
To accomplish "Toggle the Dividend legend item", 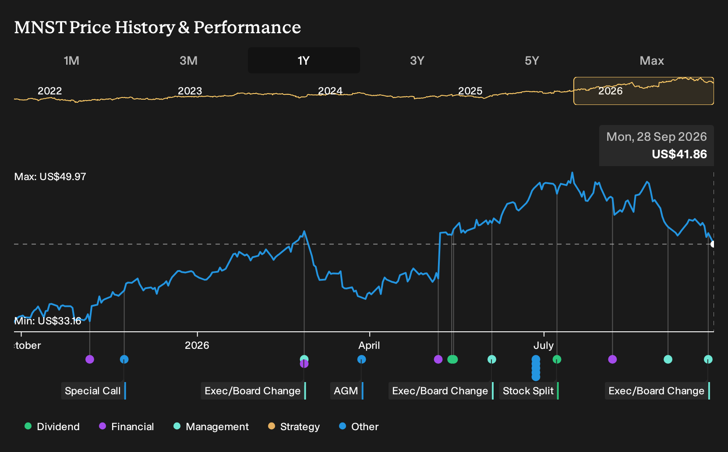I will [52, 427].
